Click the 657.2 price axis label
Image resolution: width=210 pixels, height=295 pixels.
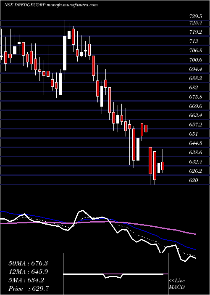click(197, 125)
